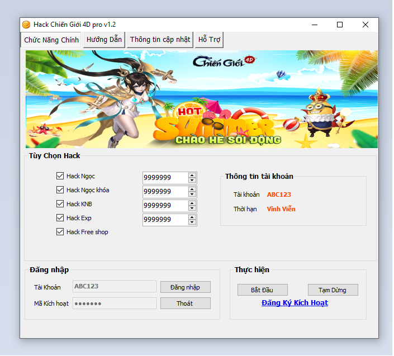This screenshot has height=356, width=394.
Task: Increase the Hack Ngọc value with up arrow
Action: (x=192, y=175)
